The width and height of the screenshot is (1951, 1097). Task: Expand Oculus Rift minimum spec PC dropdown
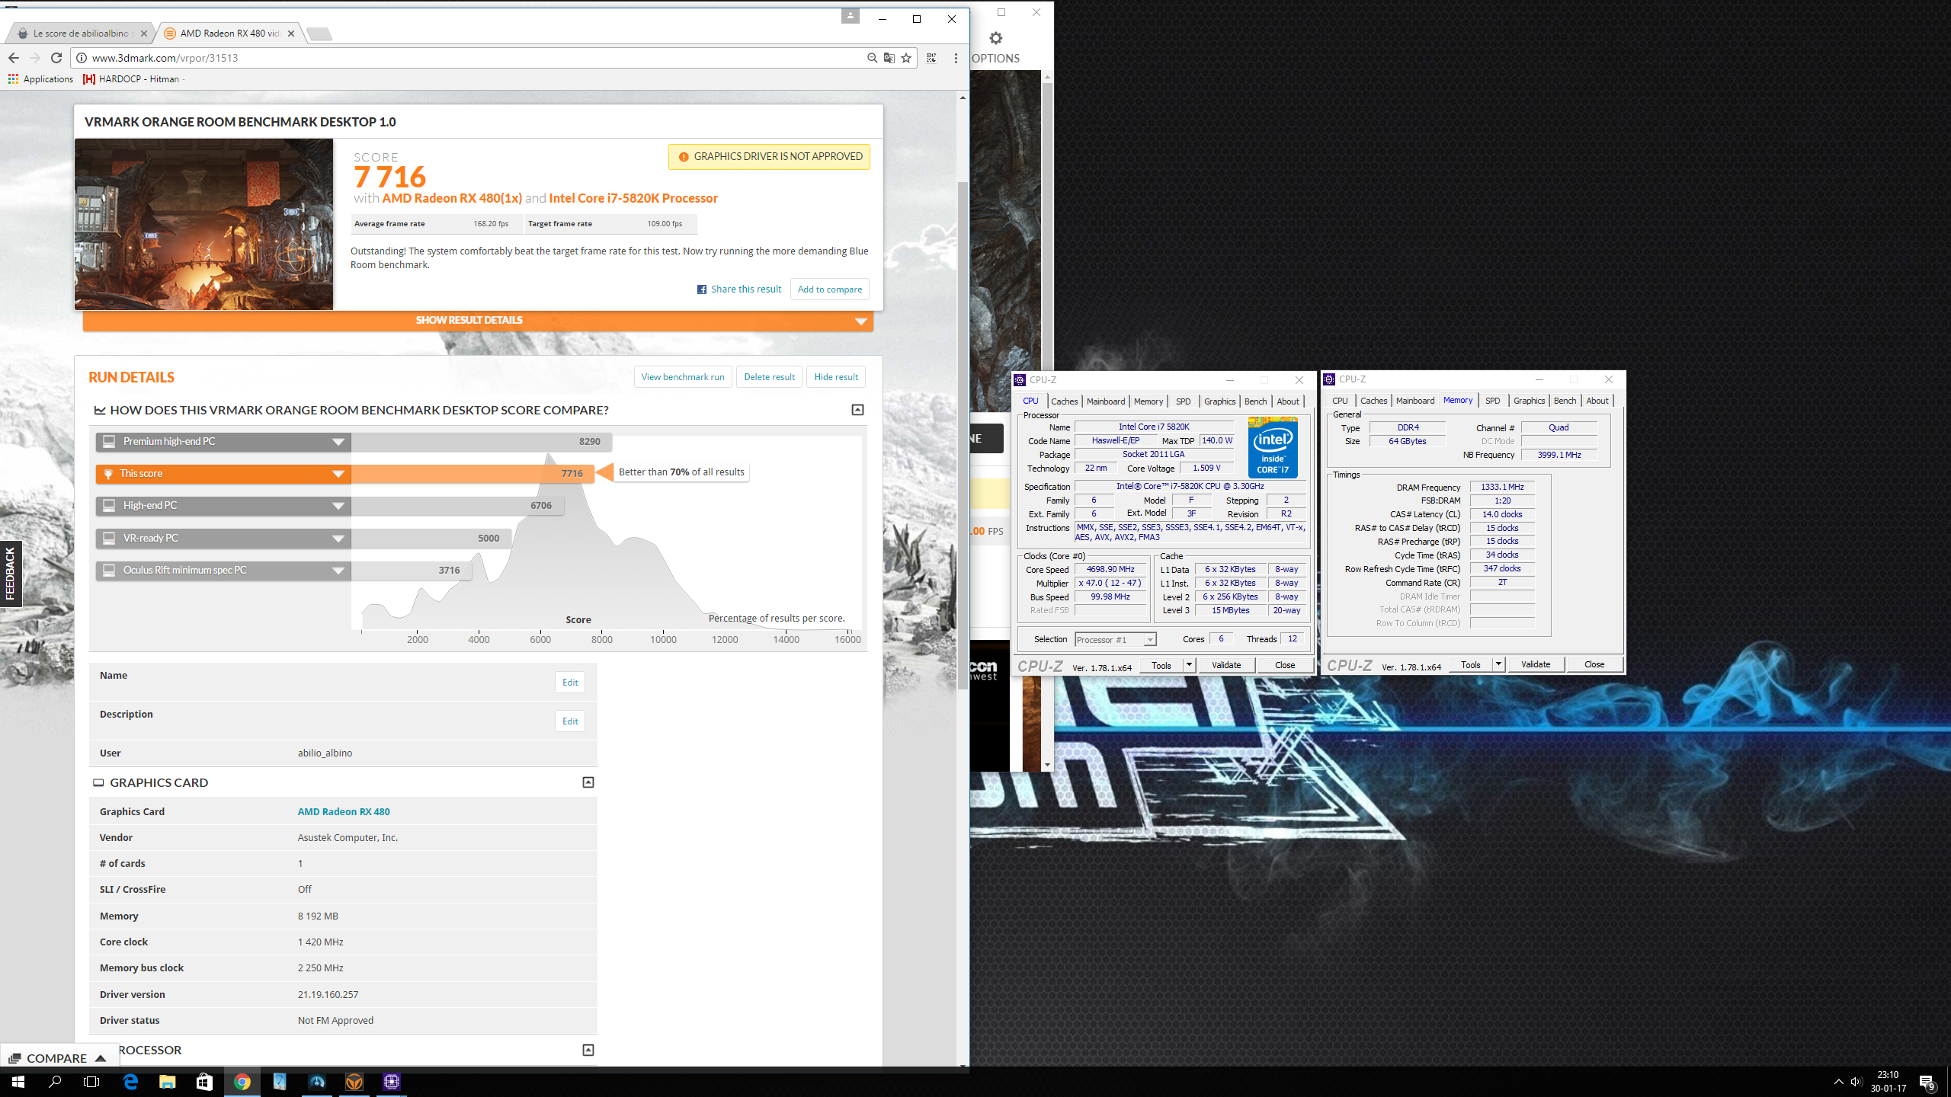338,571
